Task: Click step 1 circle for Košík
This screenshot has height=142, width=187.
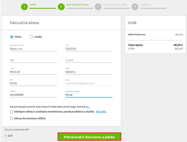Action: [x=24, y=7]
